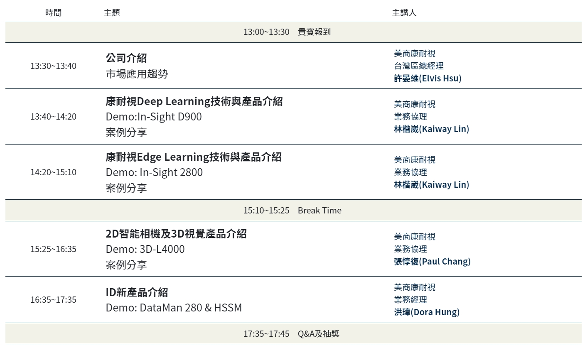Click 案例分享 under the Deep Learning session
Screen dimensions: 585x348
(x=126, y=132)
